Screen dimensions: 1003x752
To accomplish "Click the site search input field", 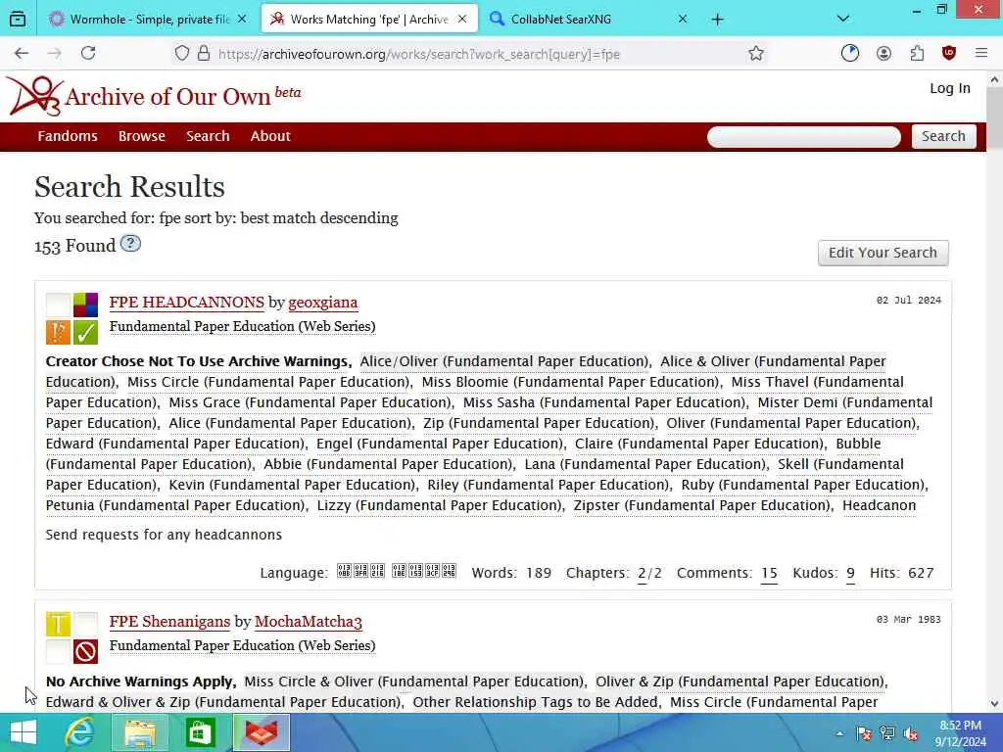I will (804, 136).
